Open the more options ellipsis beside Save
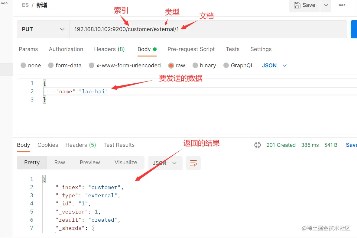The image size is (357, 238). [x=342, y=5]
